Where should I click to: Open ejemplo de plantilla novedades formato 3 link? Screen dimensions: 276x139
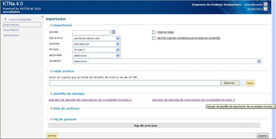pos(194,100)
